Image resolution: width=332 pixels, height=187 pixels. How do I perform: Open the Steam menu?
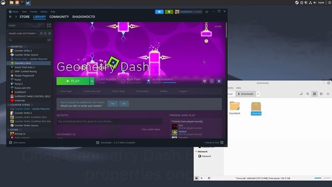pos(14,11)
